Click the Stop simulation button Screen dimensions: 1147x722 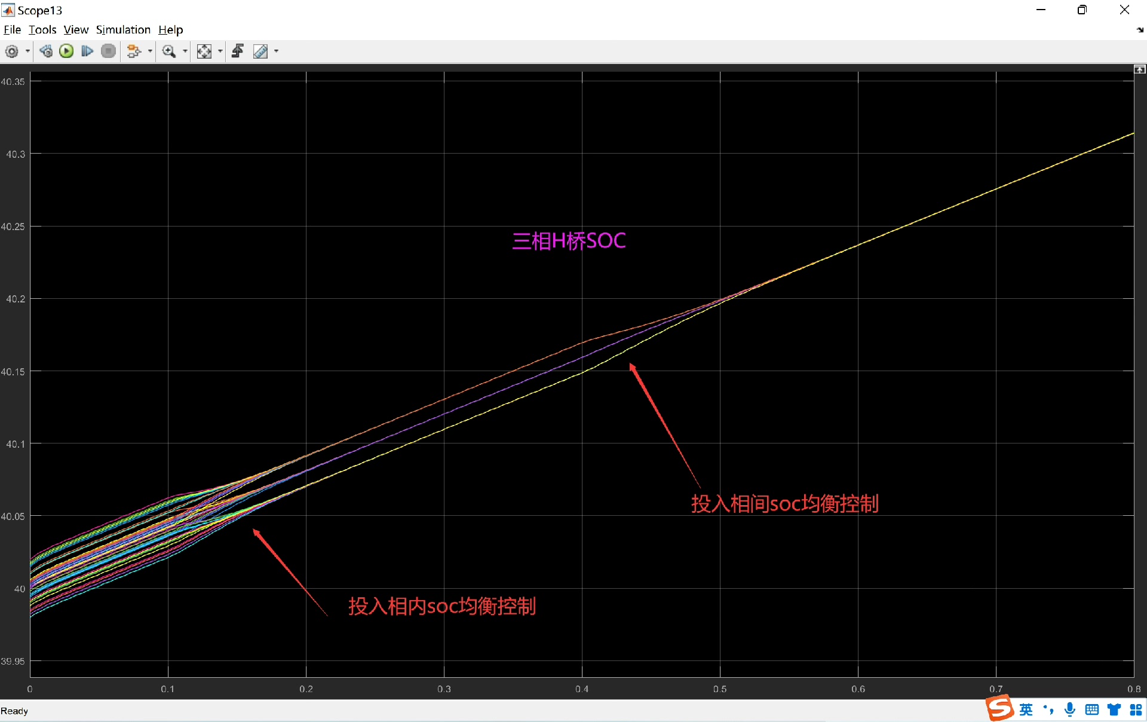[108, 51]
